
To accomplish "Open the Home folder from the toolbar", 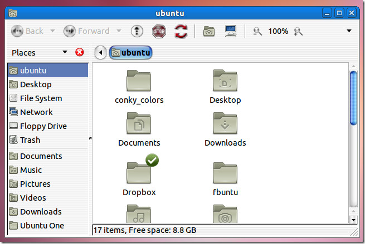I will 209,31.
